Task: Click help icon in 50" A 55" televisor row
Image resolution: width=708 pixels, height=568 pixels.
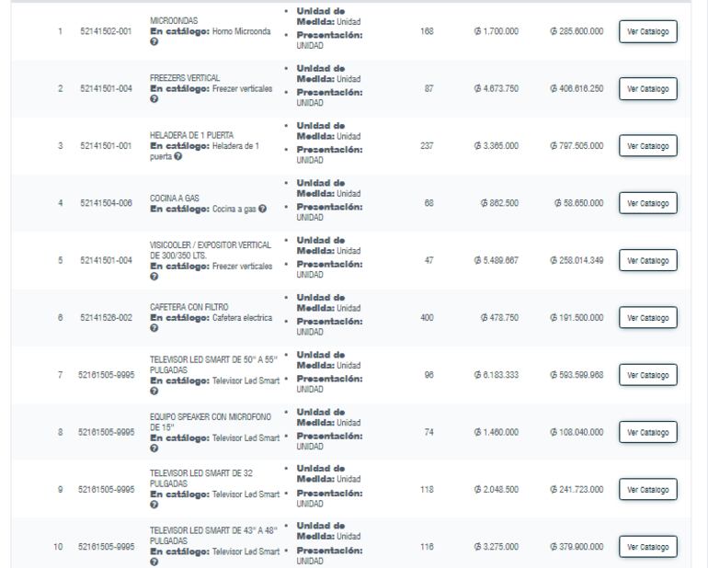Action: (x=153, y=392)
